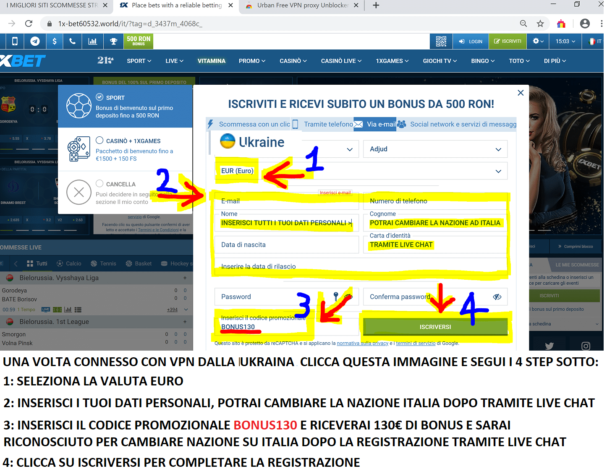Viewport: 607px width, 476px height.
Task: Open the Adjud city dropdown
Action: pyautogui.click(x=435, y=149)
